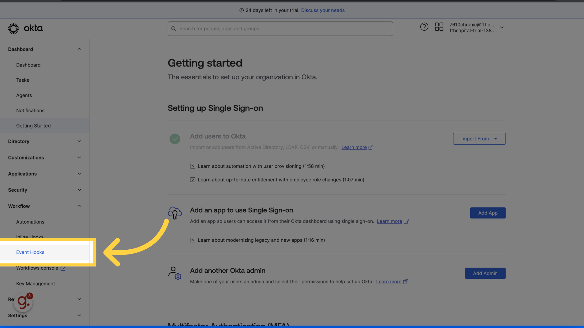Image resolution: width=584 pixels, height=328 pixels.
Task: Open Automations under Workflow
Action: click(30, 222)
